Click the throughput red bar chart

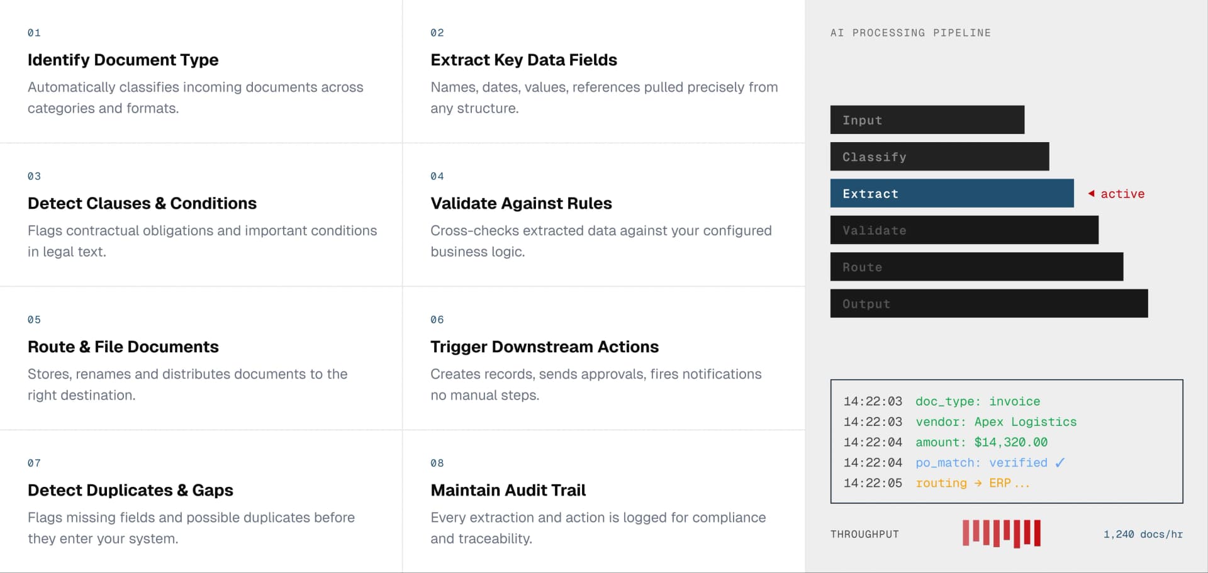pyautogui.click(x=1002, y=533)
